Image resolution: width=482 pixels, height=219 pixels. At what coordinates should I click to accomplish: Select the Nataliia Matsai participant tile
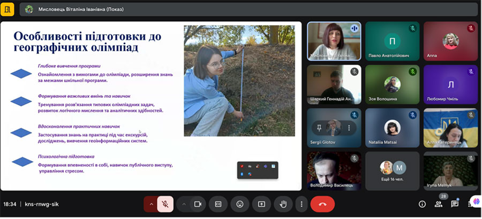(392, 128)
